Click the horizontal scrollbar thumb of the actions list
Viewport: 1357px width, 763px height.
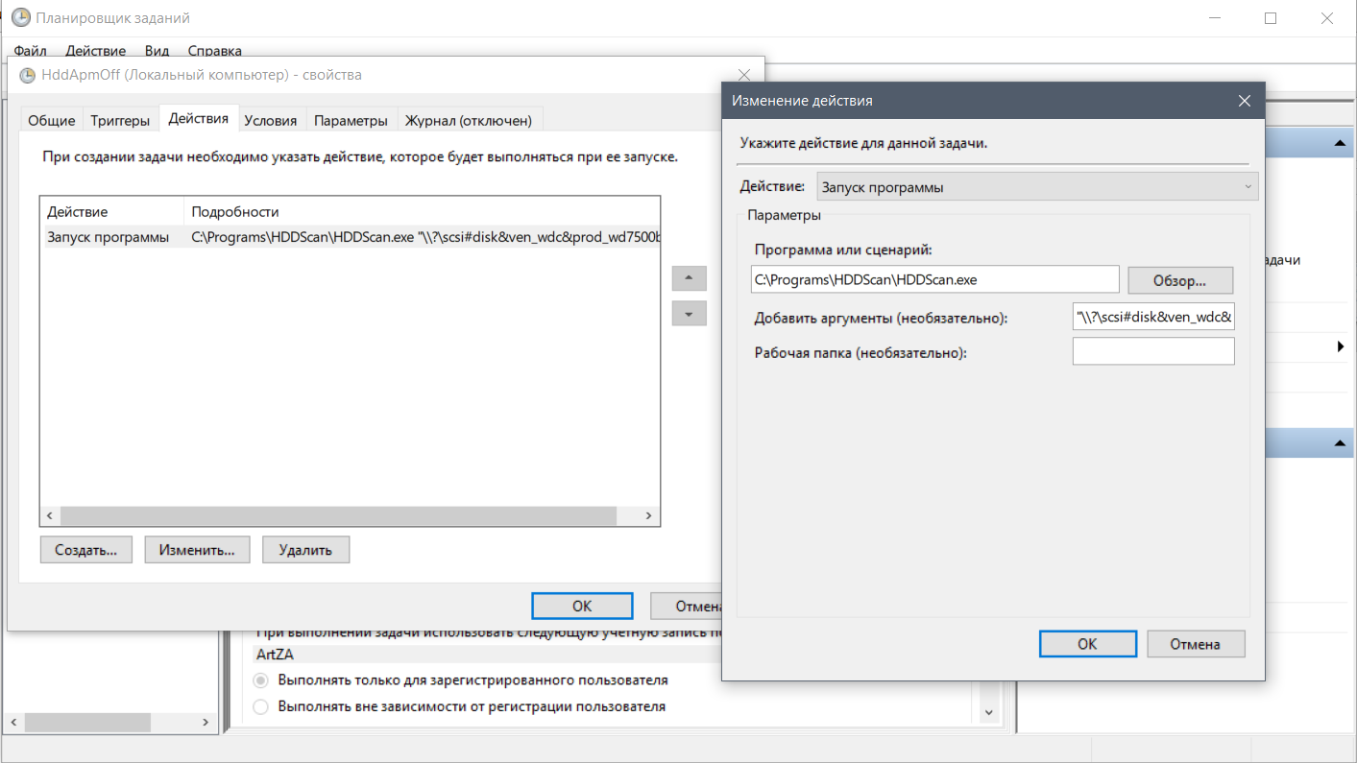click(x=338, y=516)
